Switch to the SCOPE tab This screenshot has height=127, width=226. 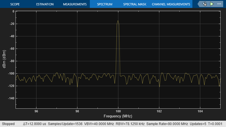(15, 4)
